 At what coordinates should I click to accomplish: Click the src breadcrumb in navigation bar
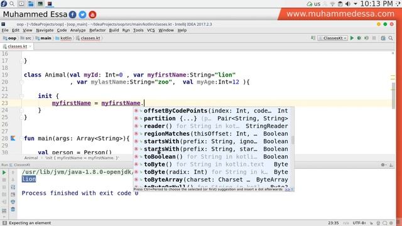pyautogui.click(x=26, y=38)
